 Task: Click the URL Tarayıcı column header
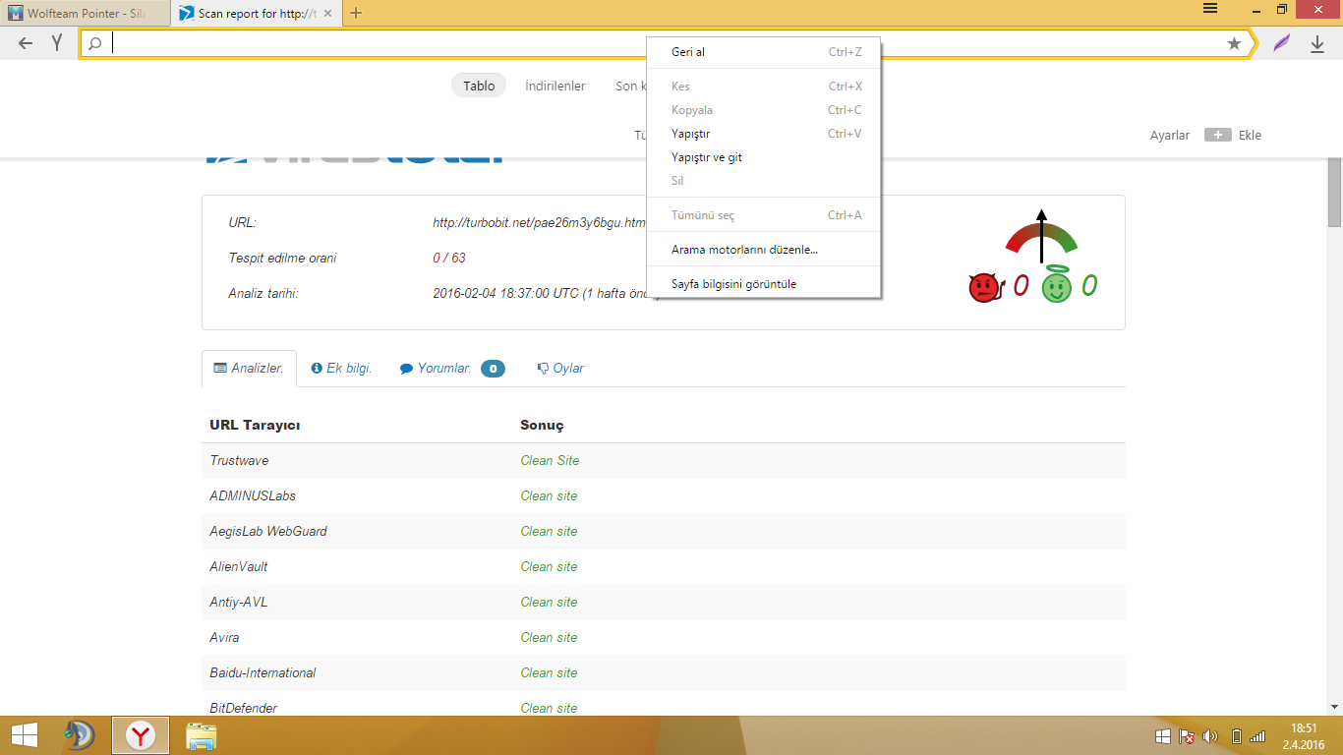255,425
